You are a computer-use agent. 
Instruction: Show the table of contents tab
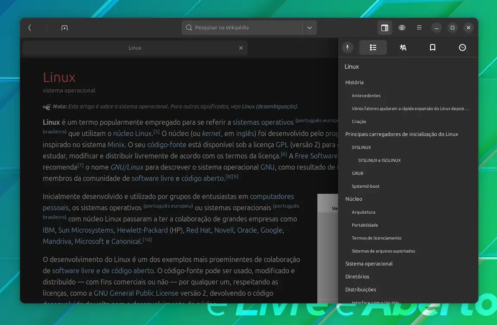click(373, 47)
